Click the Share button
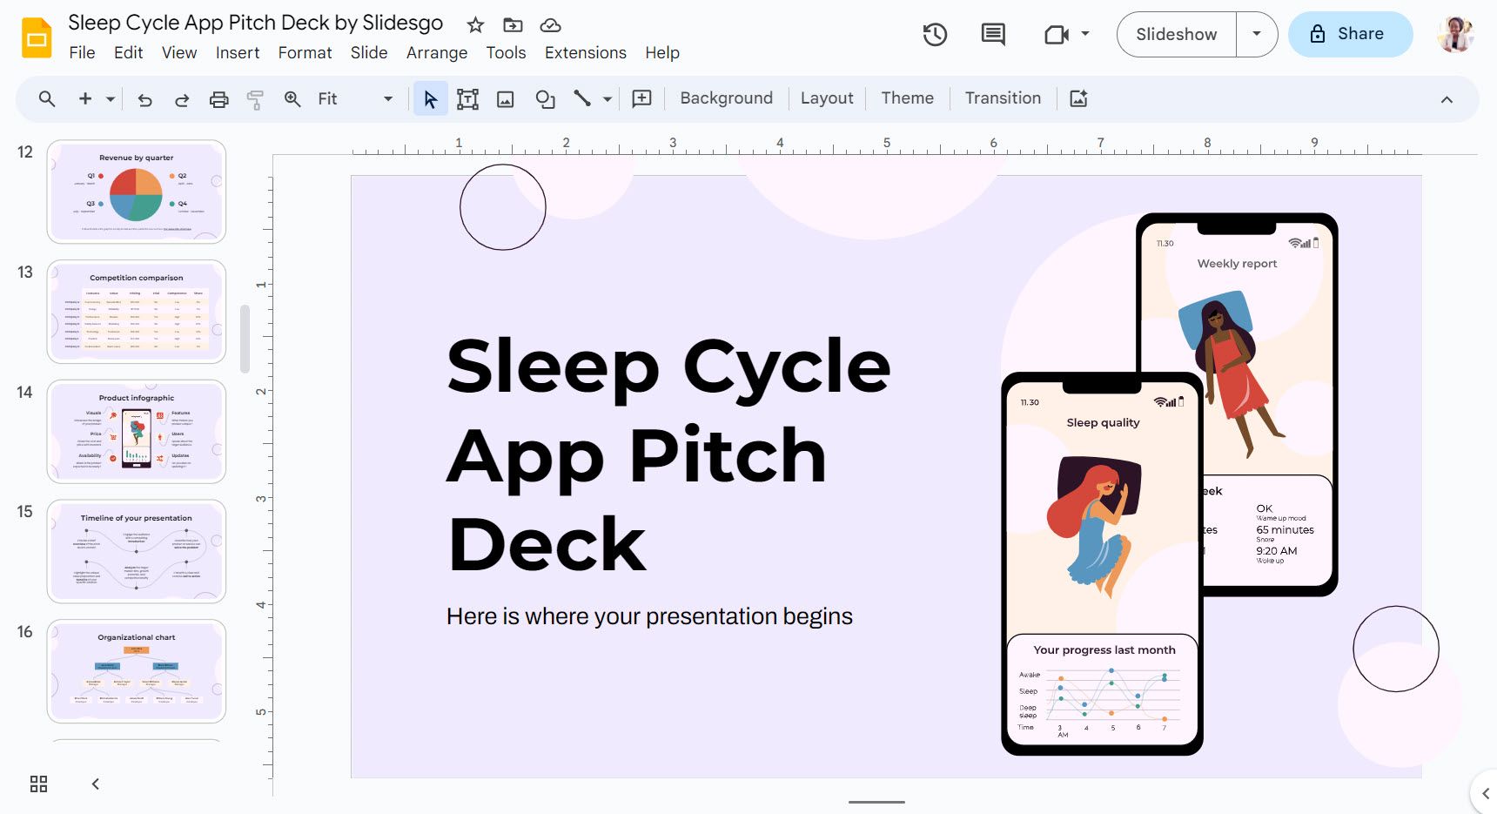1497x814 pixels. click(x=1349, y=35)
